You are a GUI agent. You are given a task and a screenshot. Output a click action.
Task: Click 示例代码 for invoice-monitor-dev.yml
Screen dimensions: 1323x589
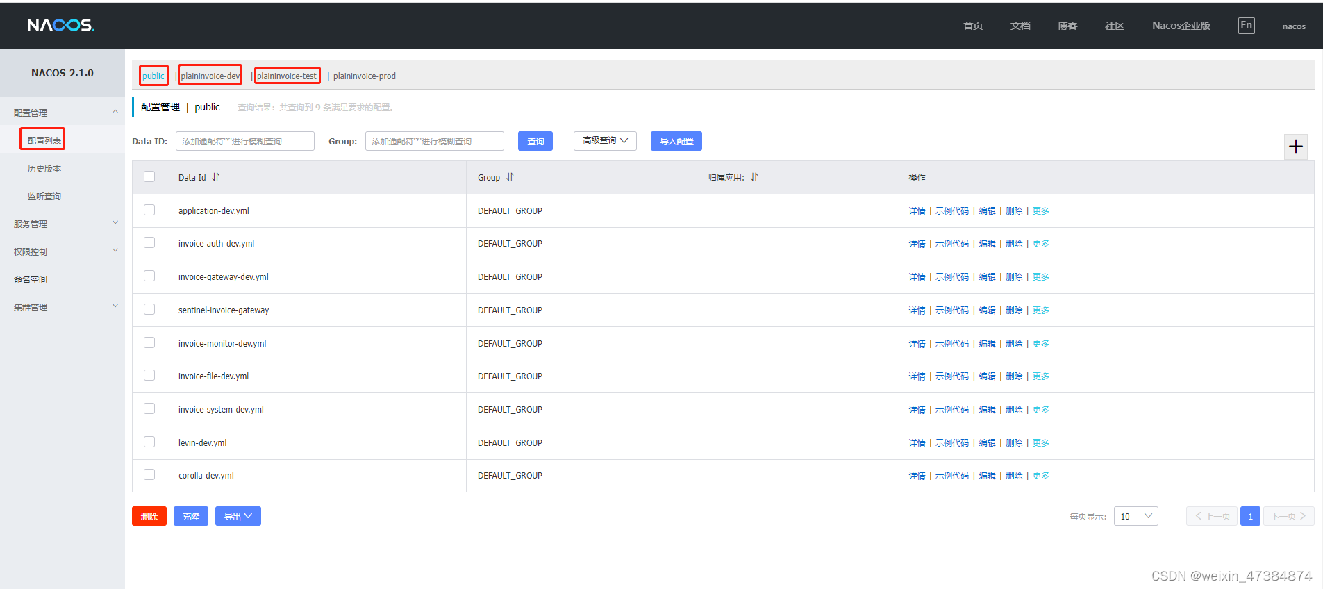(x=952, y=344)
